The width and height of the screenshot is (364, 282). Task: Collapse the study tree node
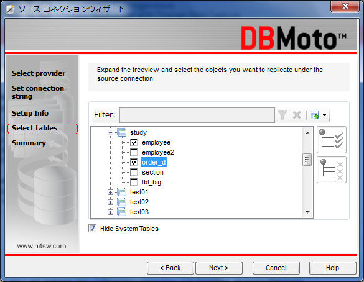[110, 133]
